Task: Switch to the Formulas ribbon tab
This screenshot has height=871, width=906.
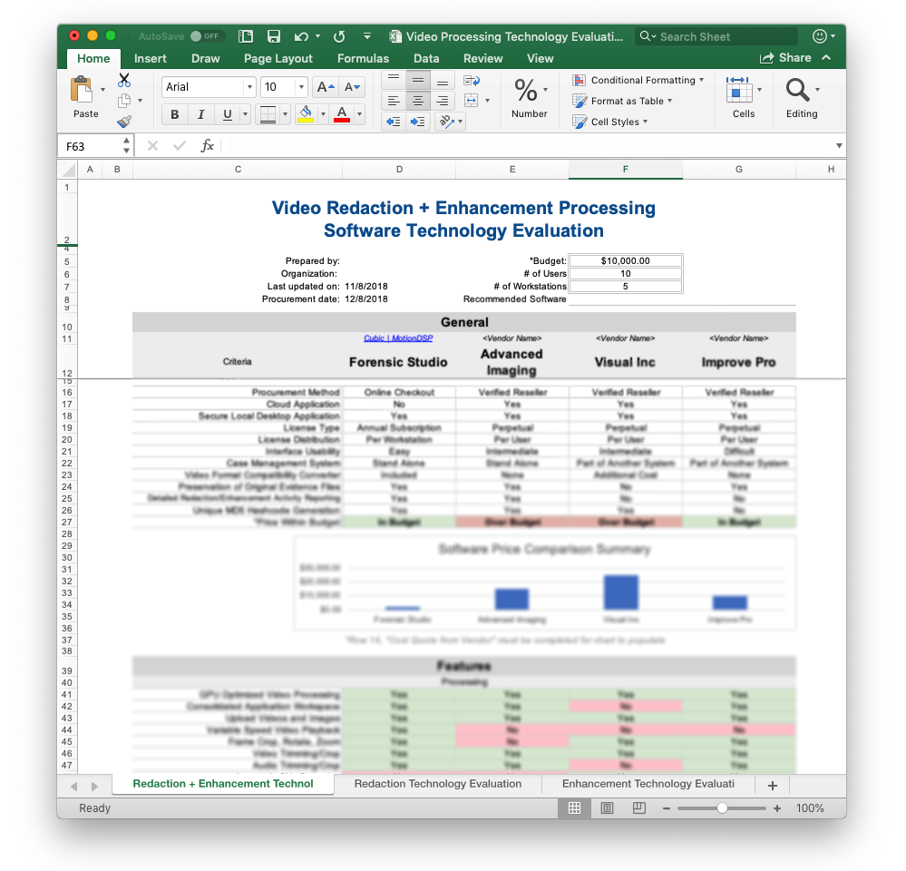Action: click(363, 58)
